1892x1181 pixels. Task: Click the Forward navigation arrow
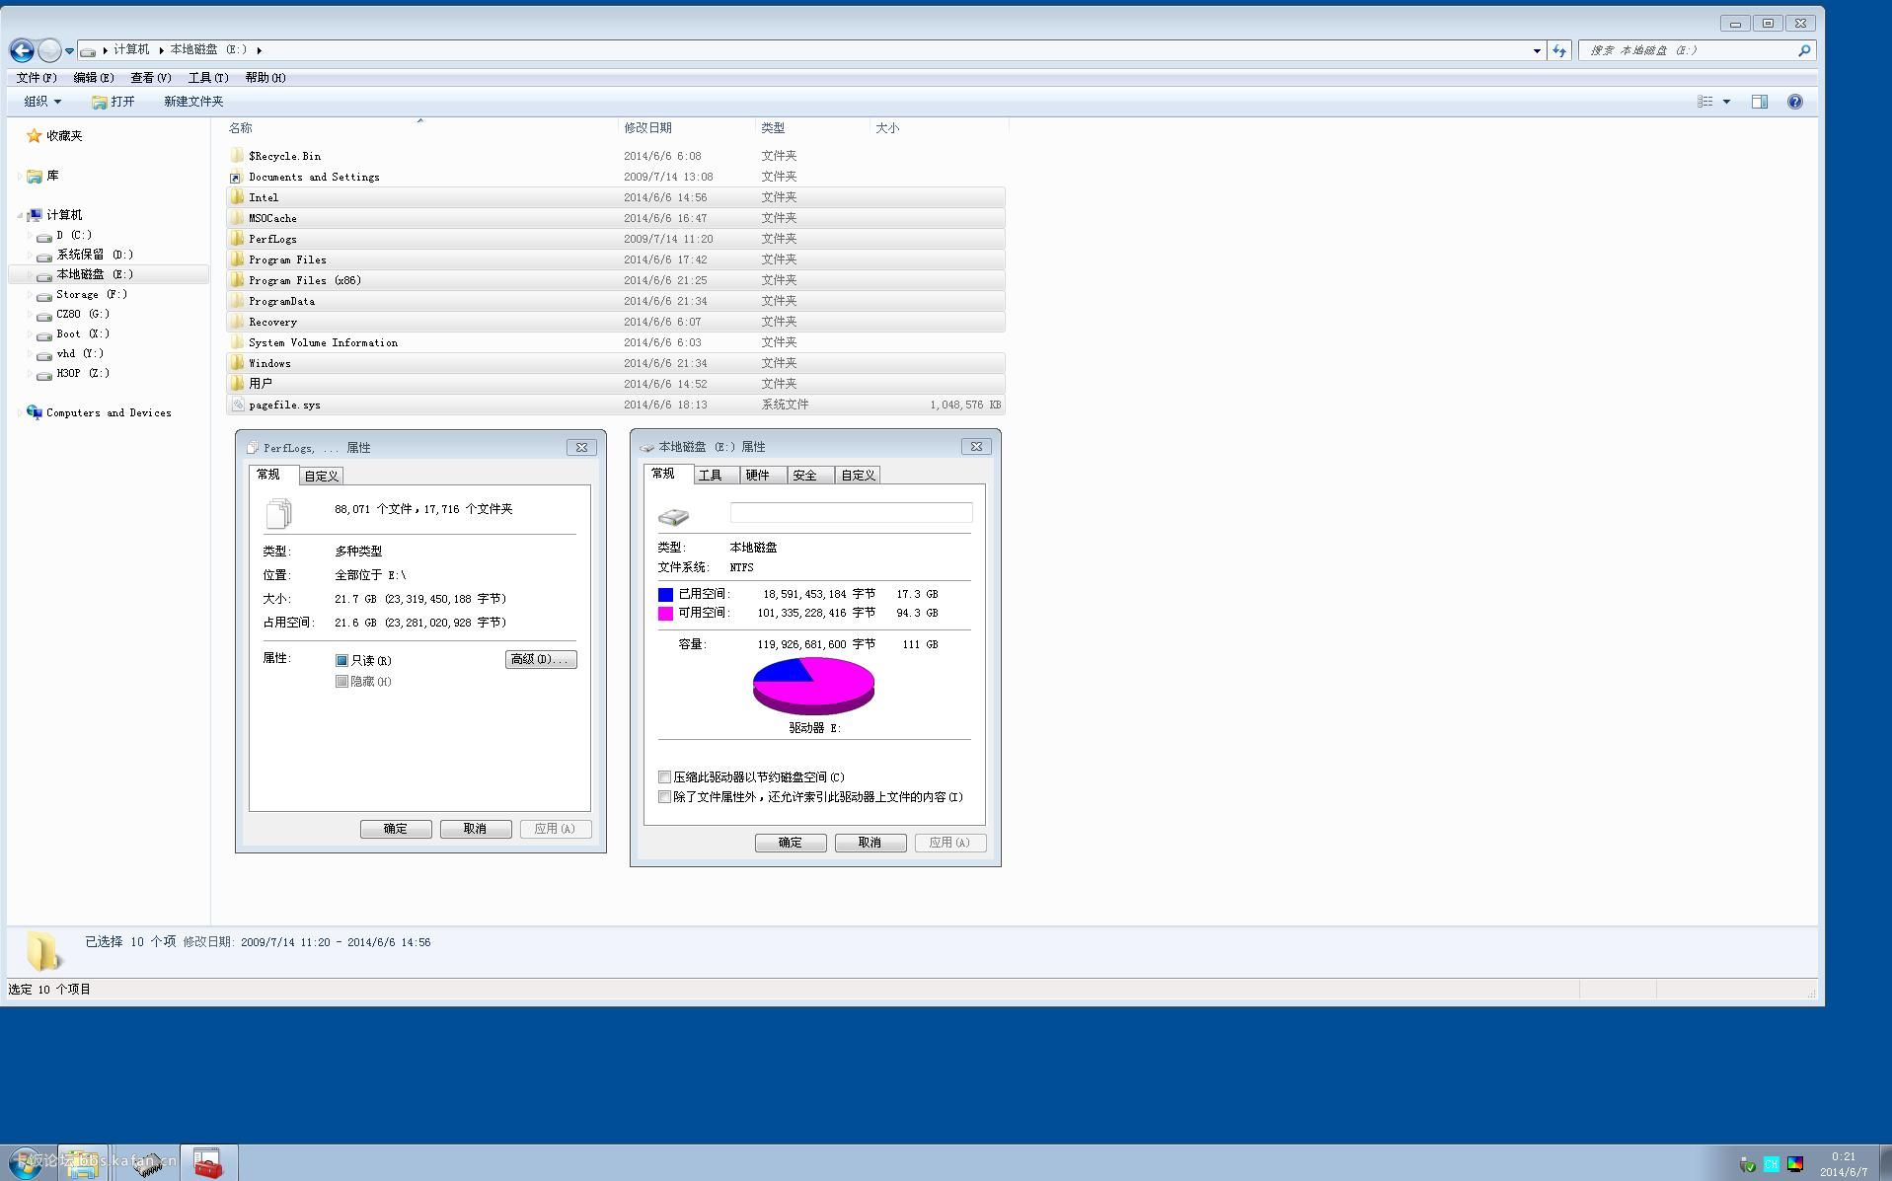(x=49, y=50)
